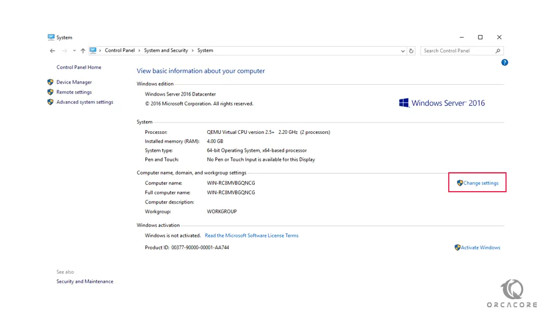The height and width of the screenshot is (324, 553).
Task: Open Help with the question mark icon
Action: coord(505,63)
